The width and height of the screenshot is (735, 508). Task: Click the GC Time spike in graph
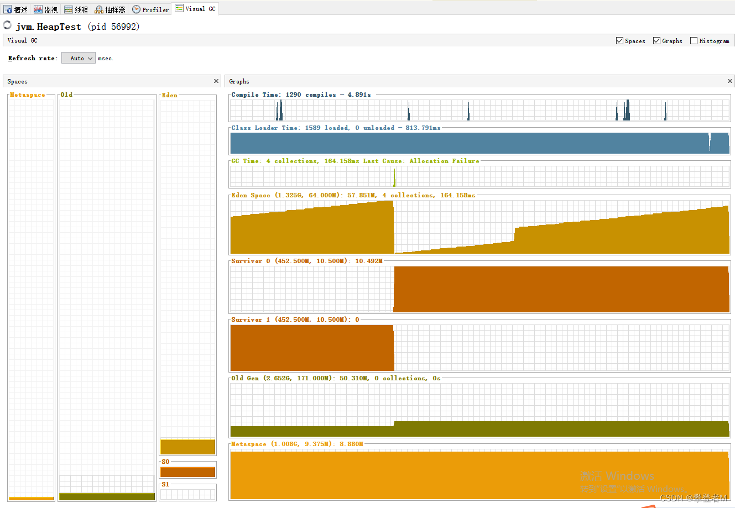(394, 179)
